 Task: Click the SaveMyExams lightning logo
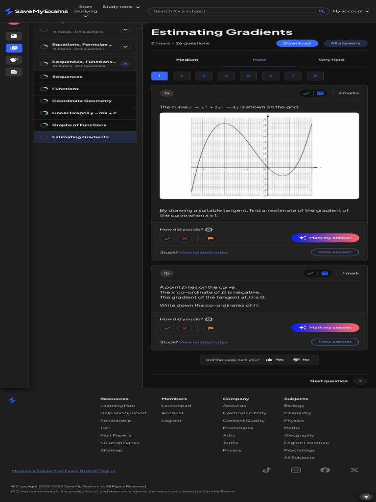(x=8, y=11)
